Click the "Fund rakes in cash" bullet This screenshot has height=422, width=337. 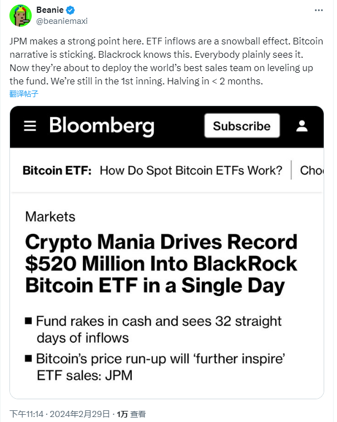click(x=158, y=329)
